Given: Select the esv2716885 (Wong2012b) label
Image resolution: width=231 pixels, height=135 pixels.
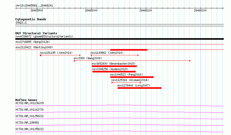Looking at the screenshot, I should click(33, 42).
